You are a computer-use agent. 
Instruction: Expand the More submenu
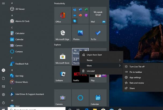tap(101, 66)
